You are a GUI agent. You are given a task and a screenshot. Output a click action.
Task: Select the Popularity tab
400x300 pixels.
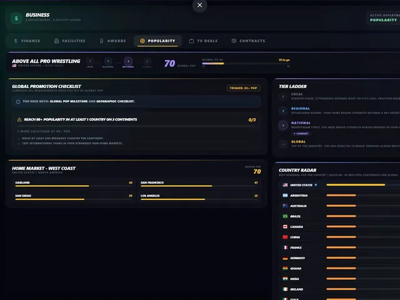coord(157,41)
